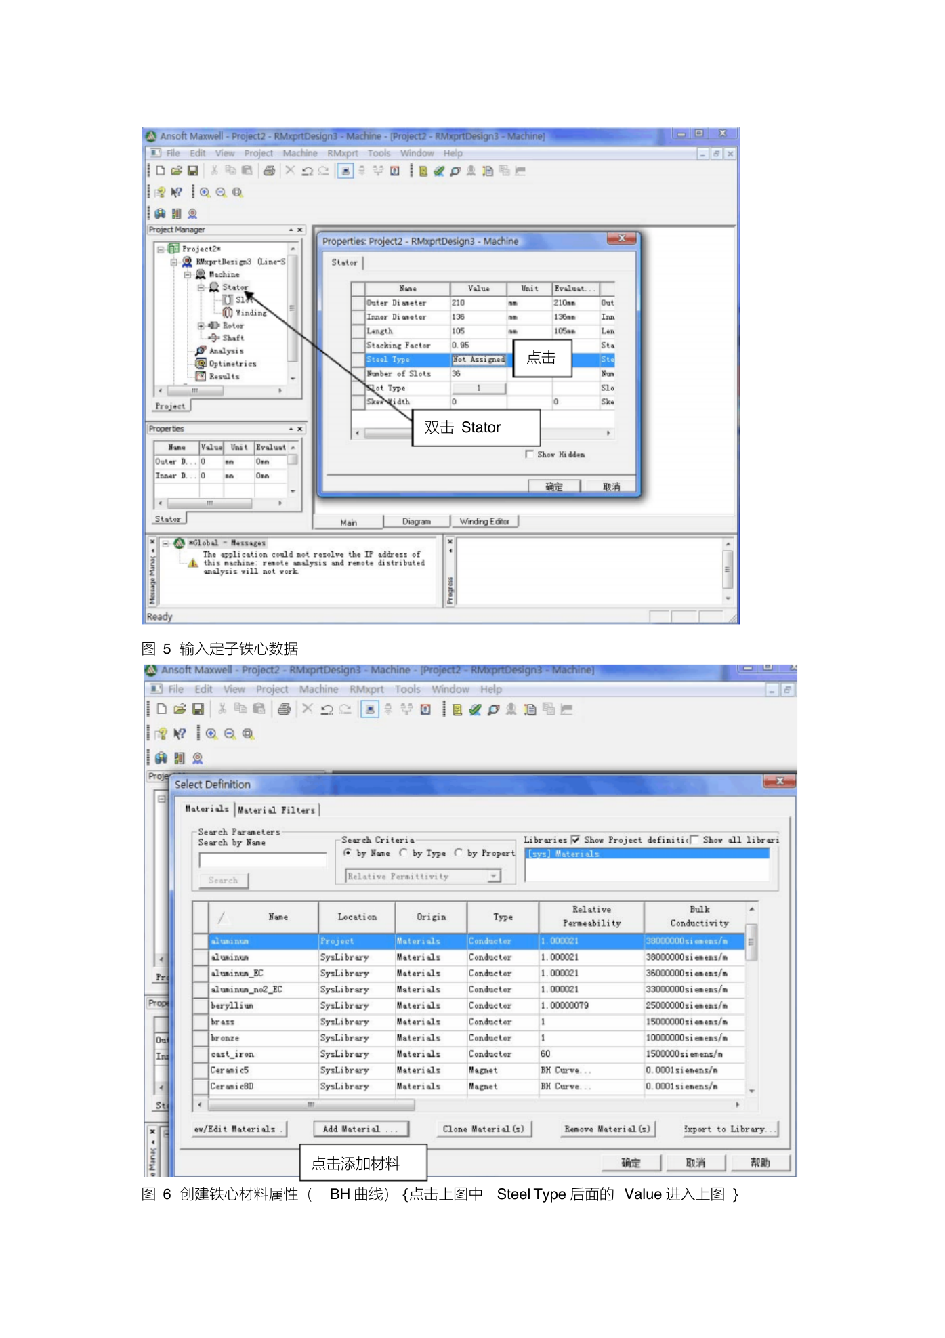Select by Name radio button
The width and height of the screenshot is (945, 1338).
348,852
